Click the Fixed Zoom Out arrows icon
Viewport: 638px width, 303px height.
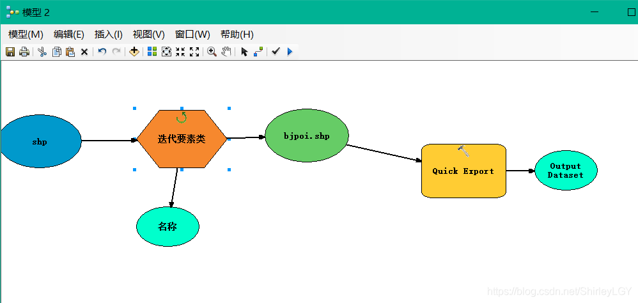click(194, 52)
